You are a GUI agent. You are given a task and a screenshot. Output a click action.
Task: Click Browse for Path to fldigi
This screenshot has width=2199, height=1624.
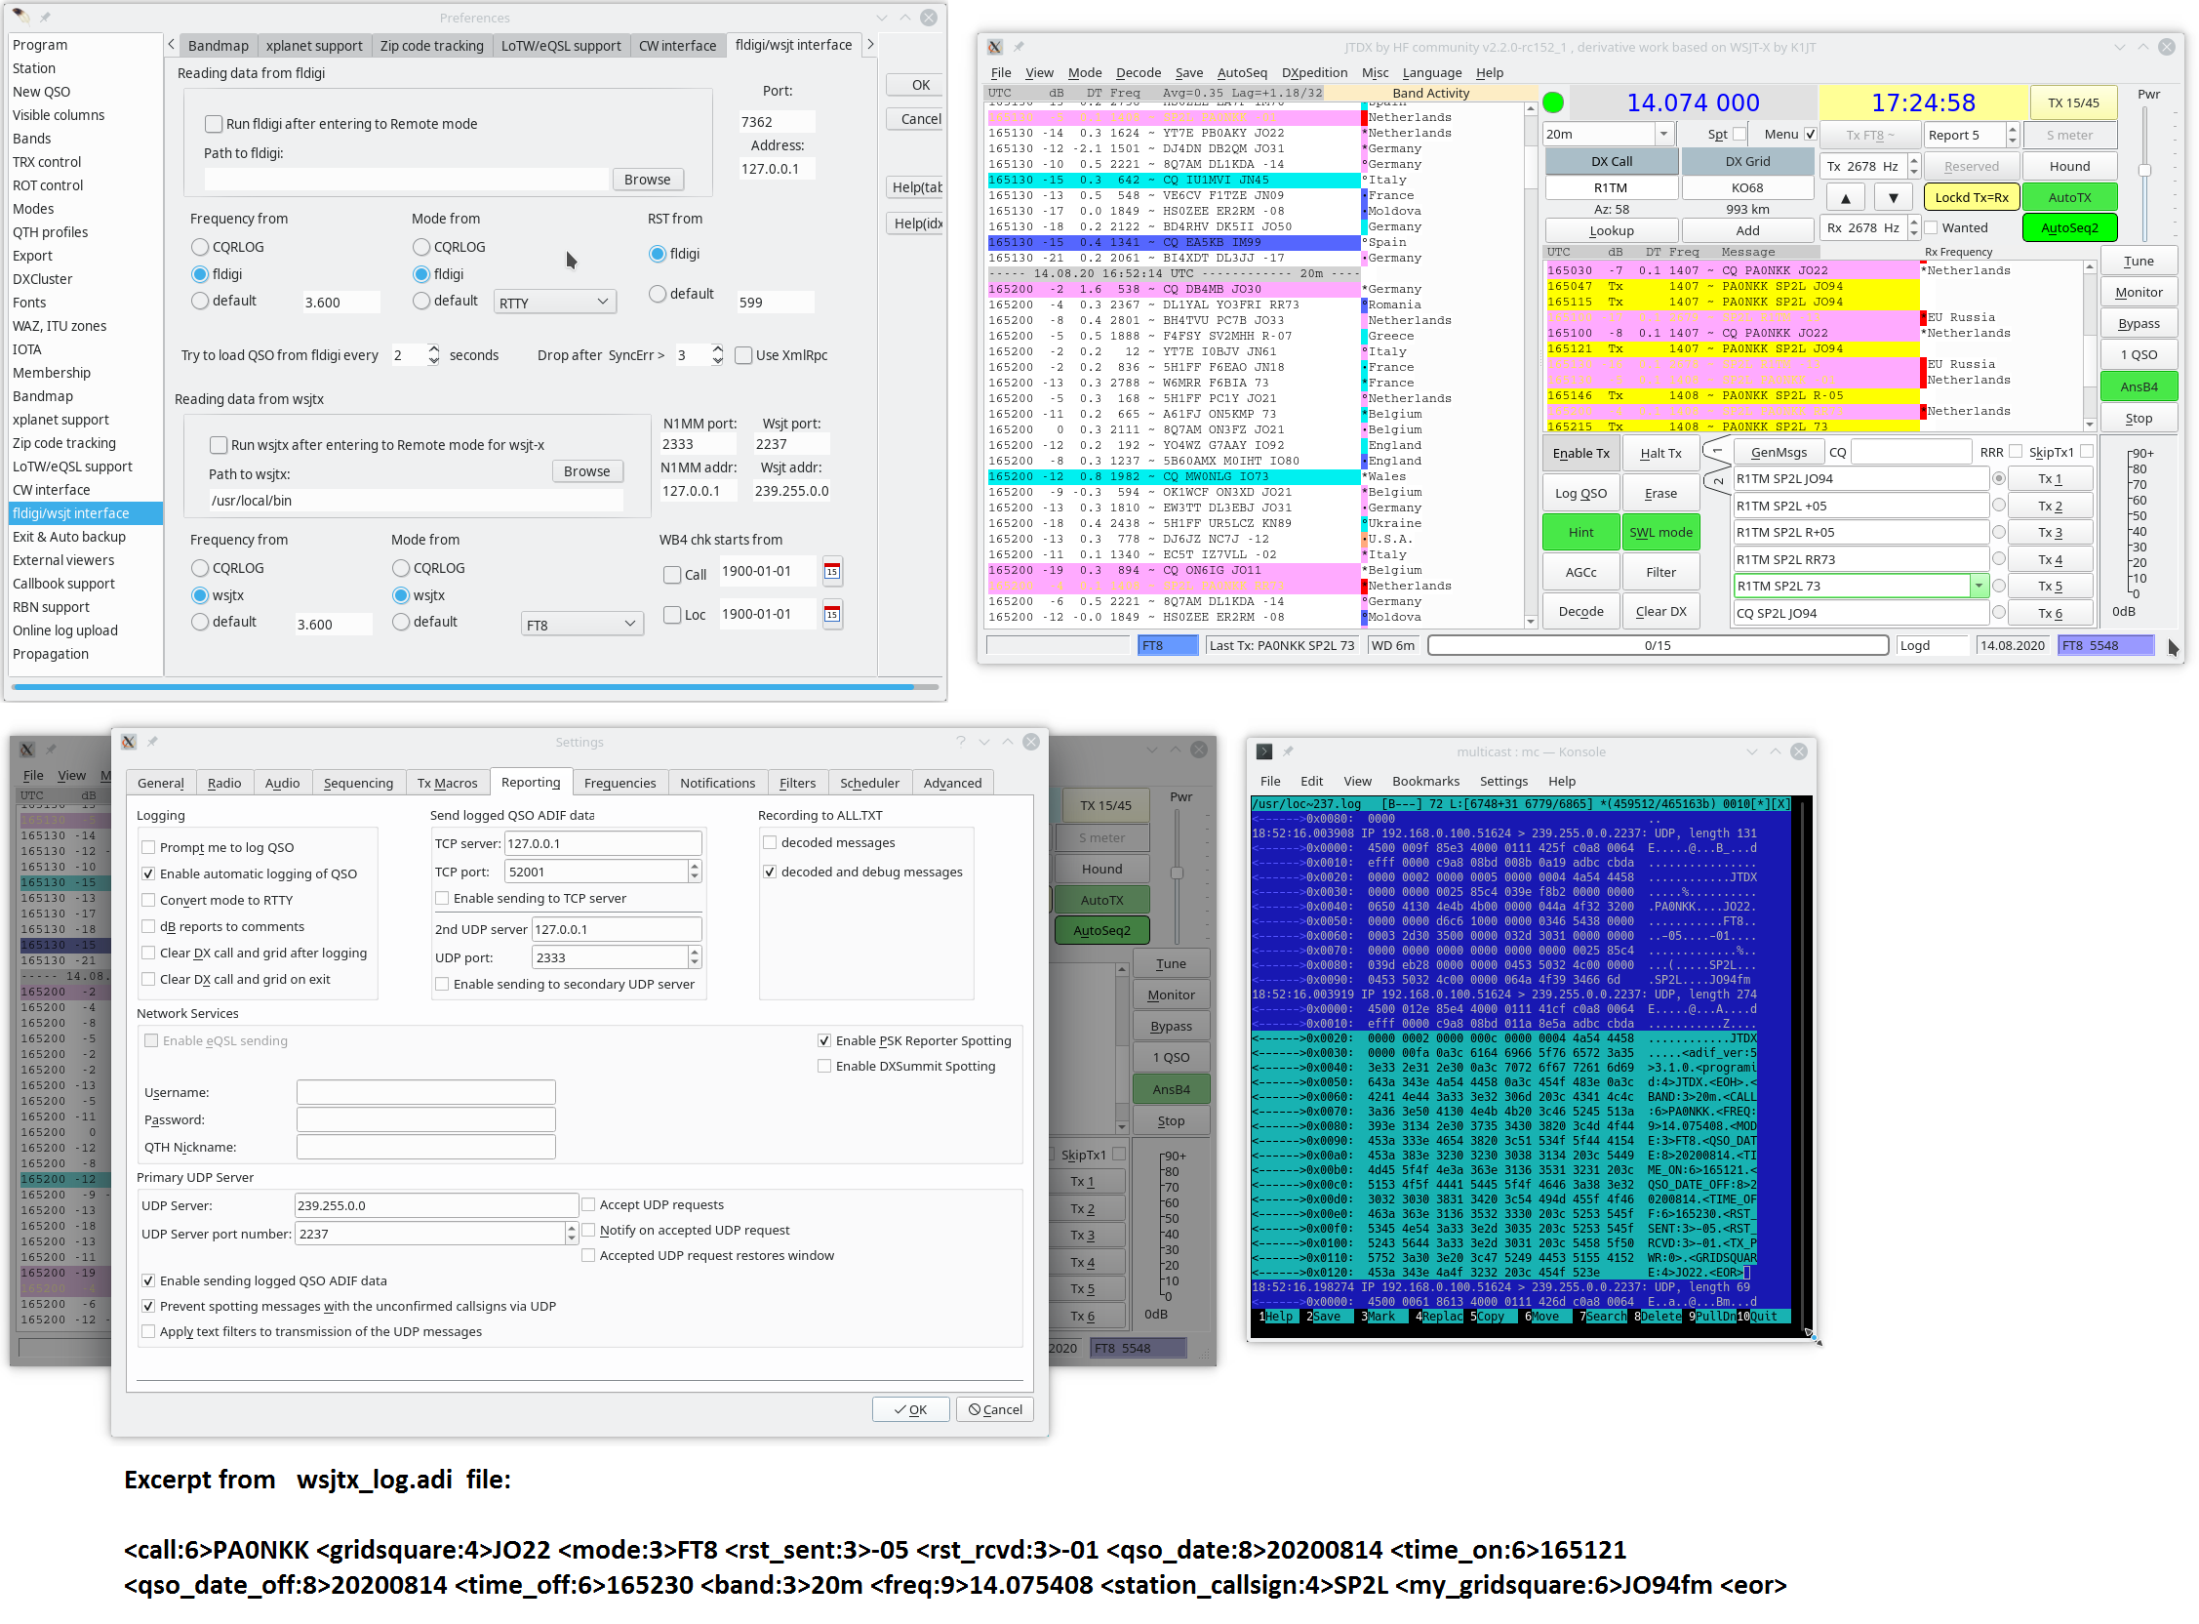648,180
